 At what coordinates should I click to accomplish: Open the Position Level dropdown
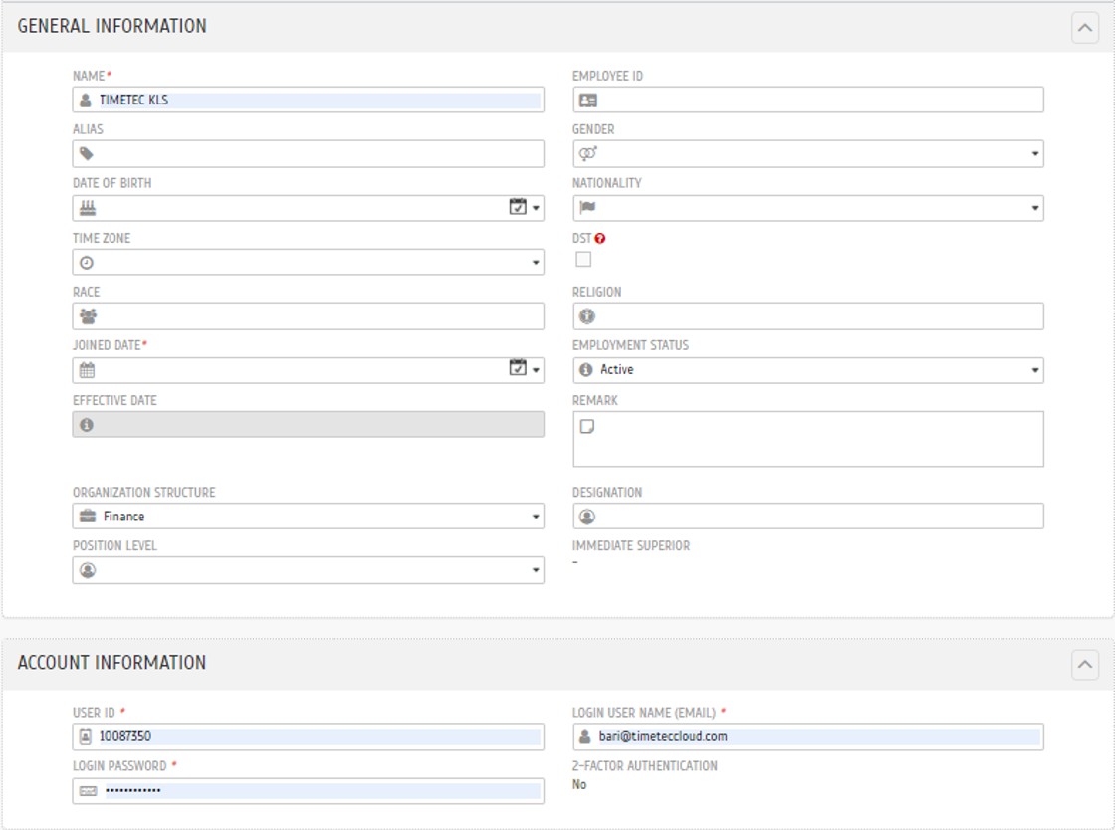point(308,570)
